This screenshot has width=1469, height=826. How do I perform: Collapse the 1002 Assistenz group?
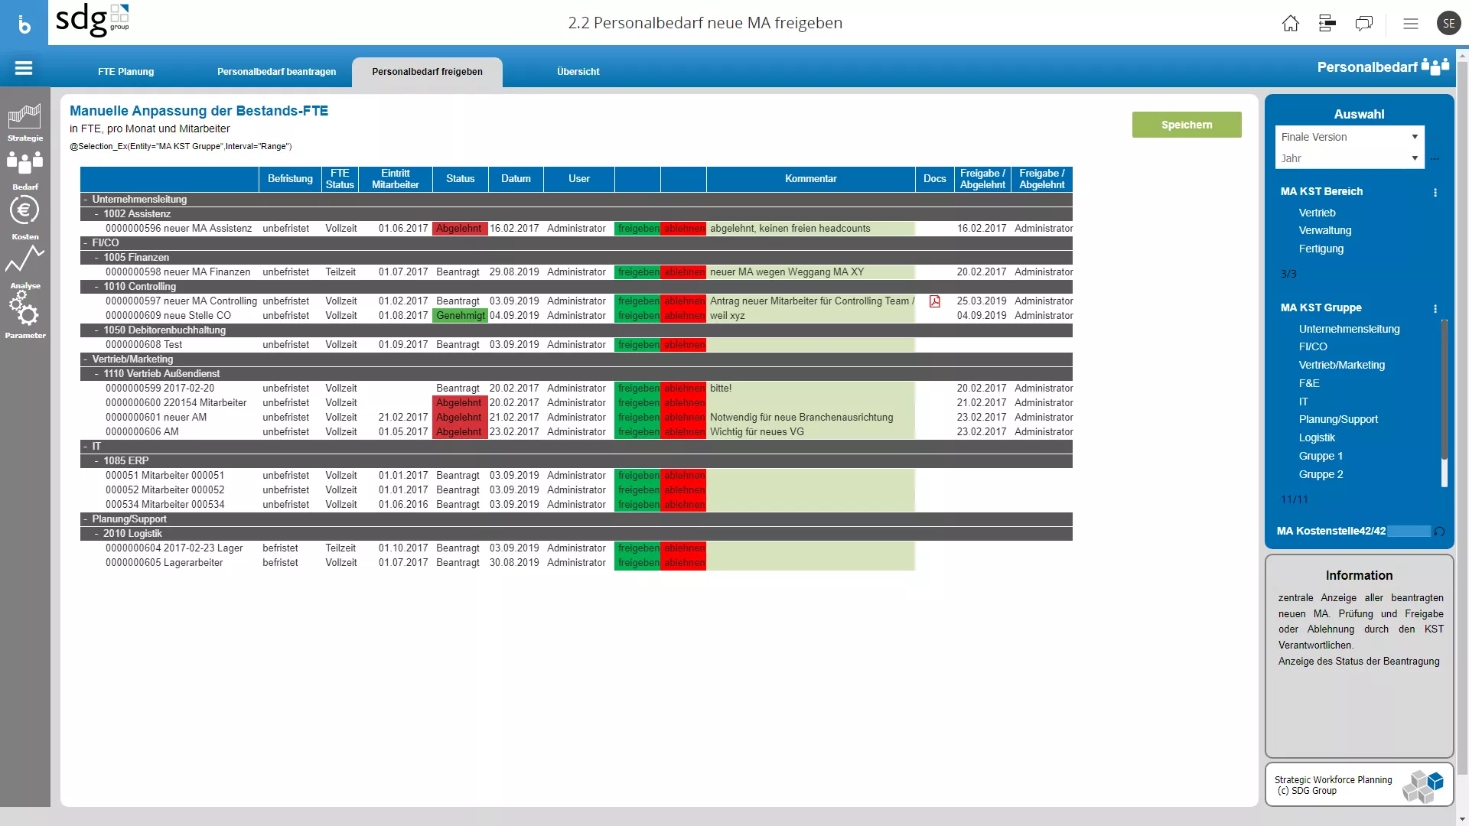(x=96, y=214)
